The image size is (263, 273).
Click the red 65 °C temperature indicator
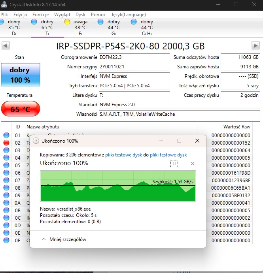(20, 109)
